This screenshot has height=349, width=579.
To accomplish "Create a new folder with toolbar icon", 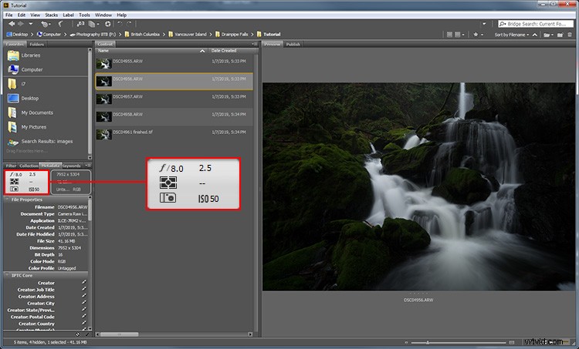I will click(x=560, y=35).
